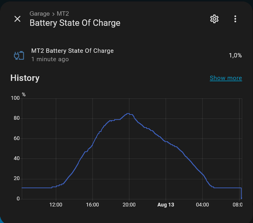Screen dimensions: 253x223
Task: Click the Aug 13 date axis label
Action: pyautogui.click(x=166, y=205)
